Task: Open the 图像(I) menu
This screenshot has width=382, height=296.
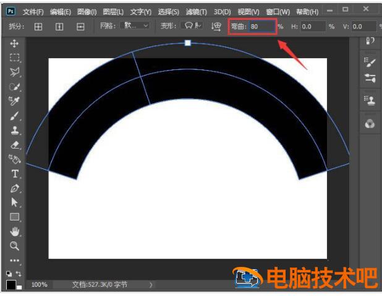Action: coord(87,12)
